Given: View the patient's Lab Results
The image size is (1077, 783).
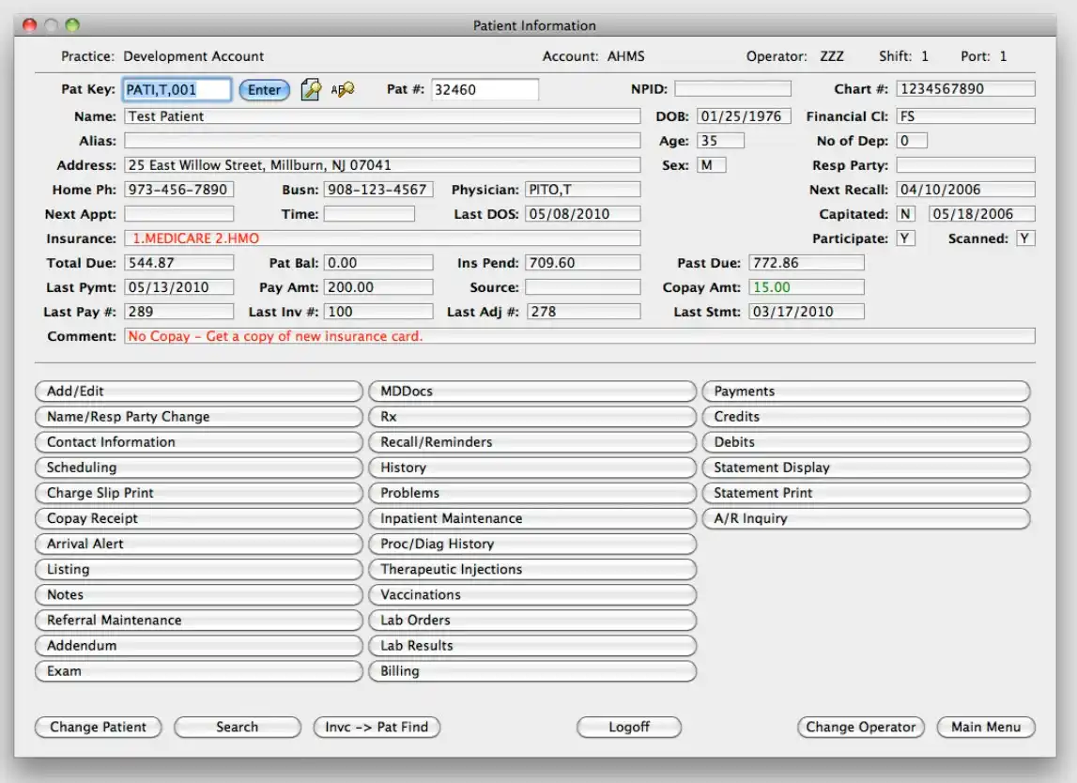Looking at the screenshot, I should [531, 645].
